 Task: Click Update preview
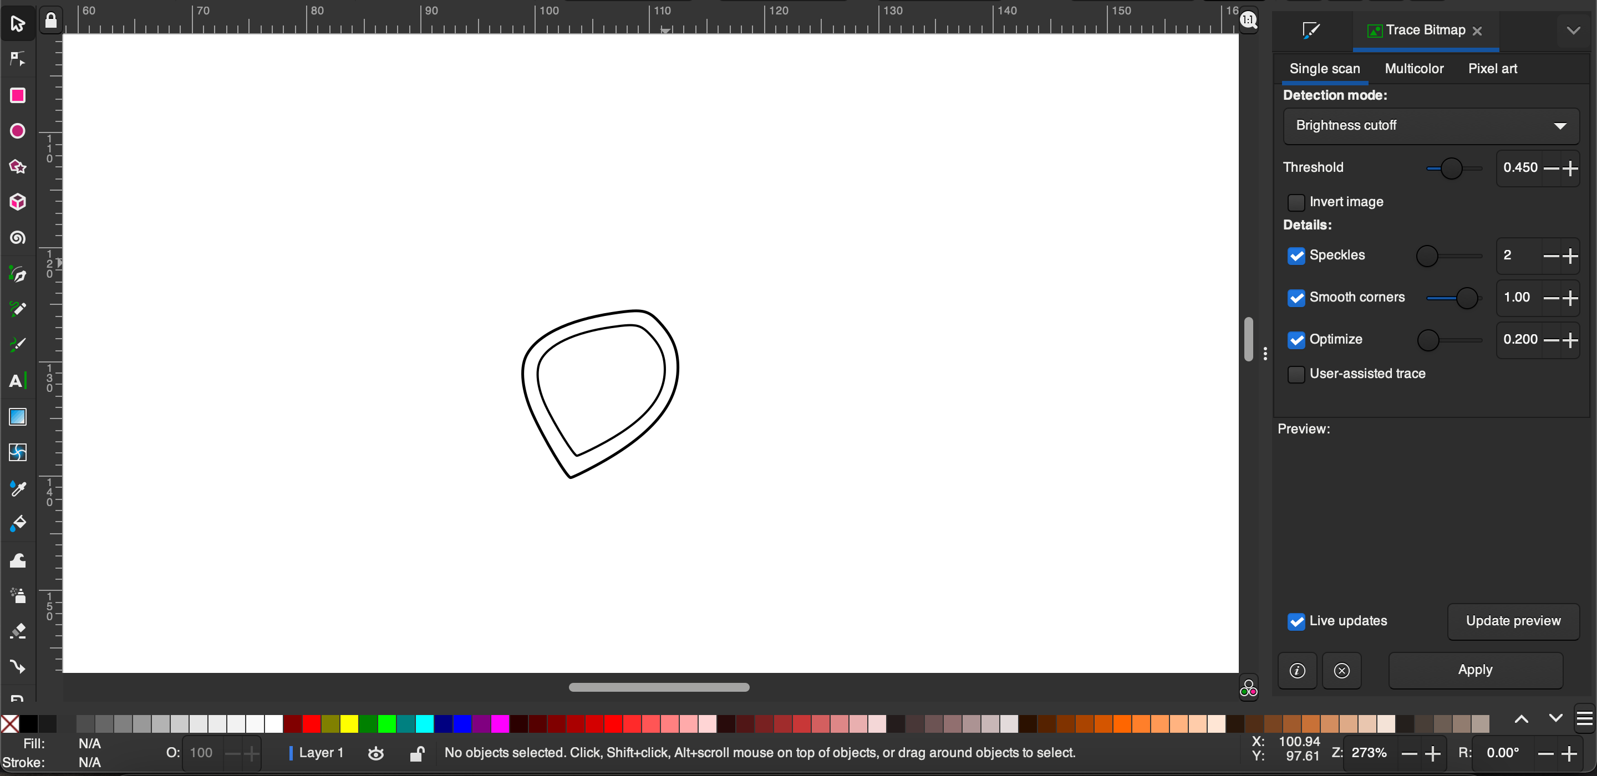[1513, 621]
